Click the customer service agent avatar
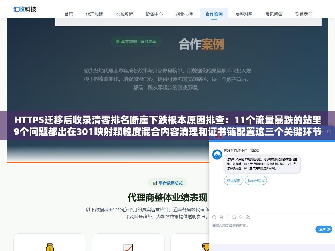Screen dimensions: 335x251 (x=217, y=155)
